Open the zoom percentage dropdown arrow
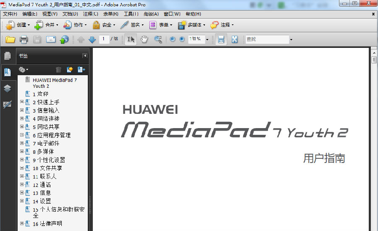This screenshot has height=231, width=378. point(207,39)
